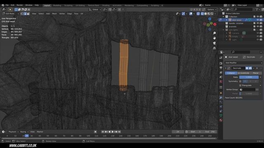Open the viewport shading options dropdown

pos(215,14)
